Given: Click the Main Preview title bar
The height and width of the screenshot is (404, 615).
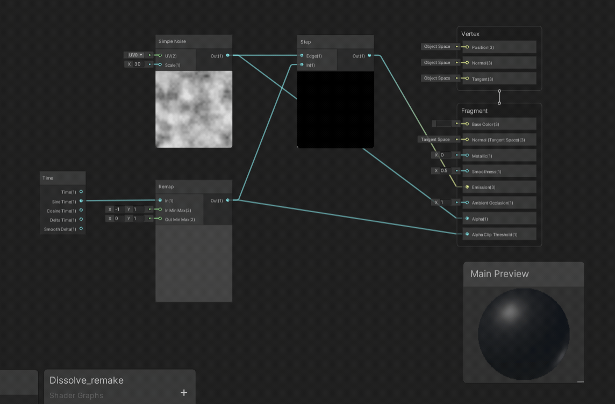Looking at the screenshot, I should (x=524, y=274).
